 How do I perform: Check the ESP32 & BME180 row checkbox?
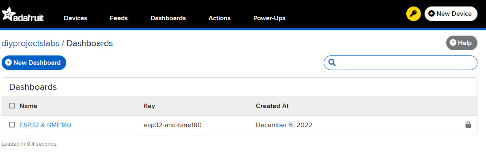tap(12, 125)
